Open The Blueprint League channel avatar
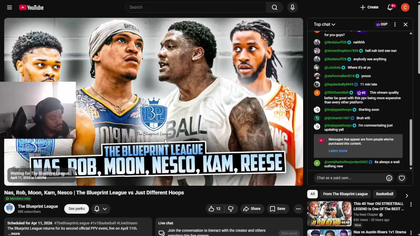Image resolution: width=420 pixels, height=236 pixels. click(x=10, y=208)
